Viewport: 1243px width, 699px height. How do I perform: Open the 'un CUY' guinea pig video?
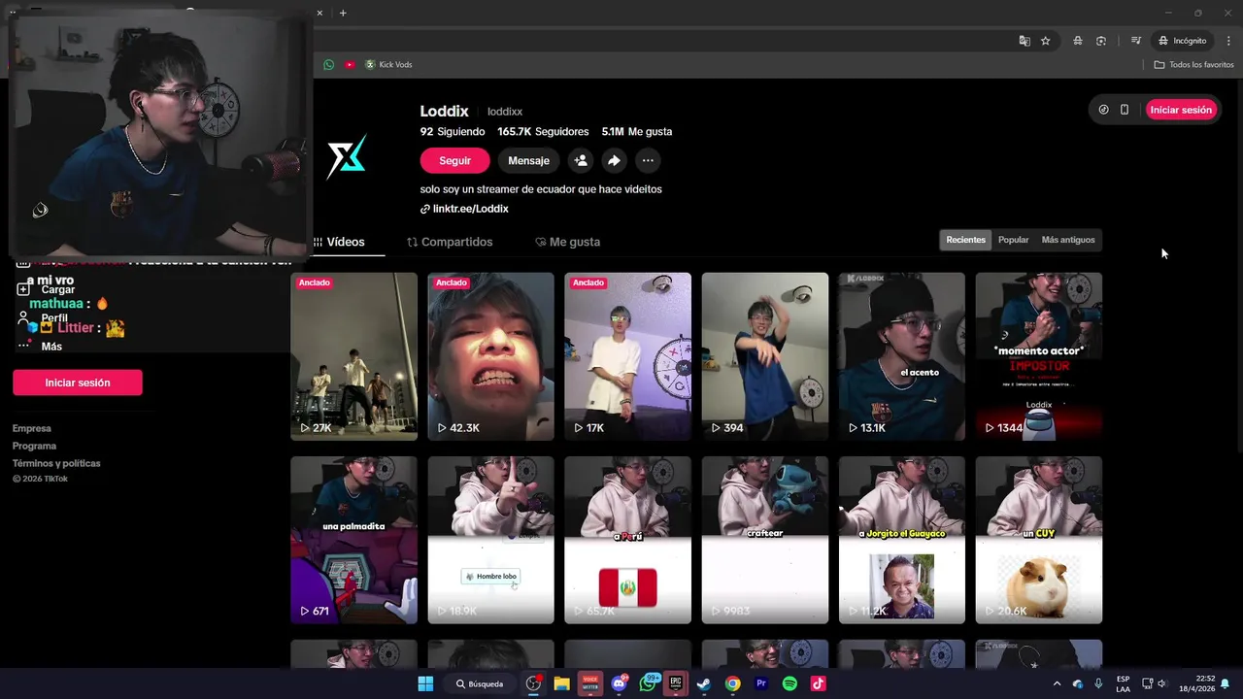tap(1038, 540)
